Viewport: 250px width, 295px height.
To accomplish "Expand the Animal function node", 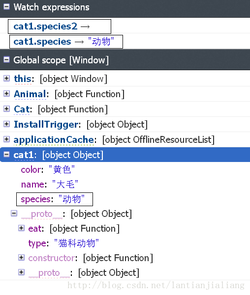I will (6, 93).
